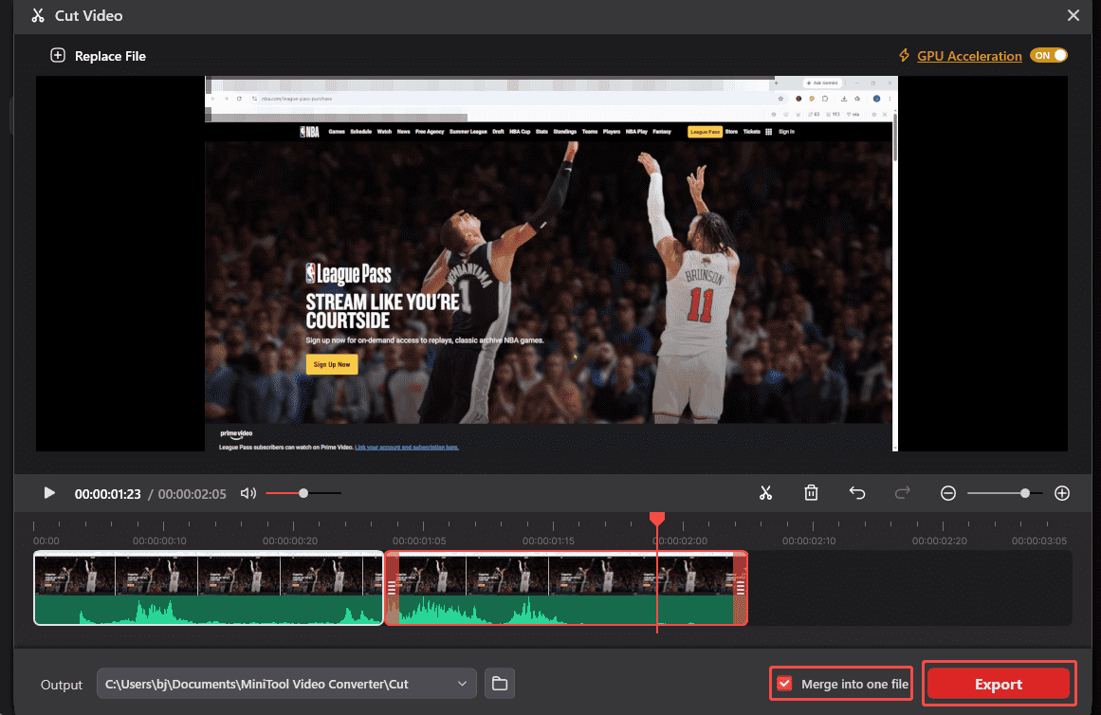Click the video preview area

551,264
